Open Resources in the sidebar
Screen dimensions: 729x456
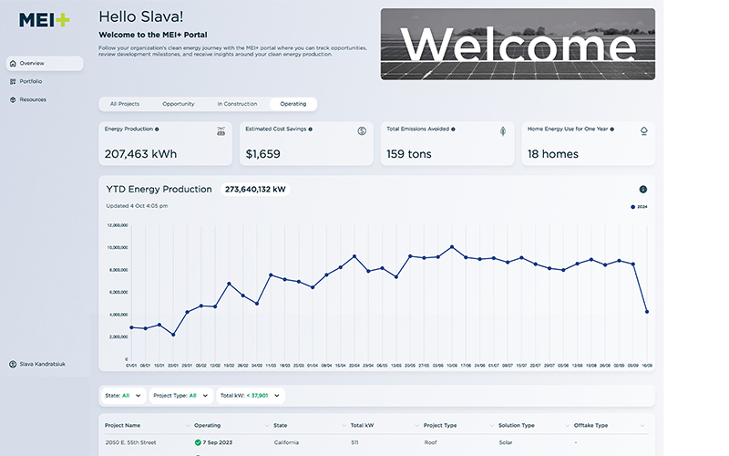pos(33,99)
